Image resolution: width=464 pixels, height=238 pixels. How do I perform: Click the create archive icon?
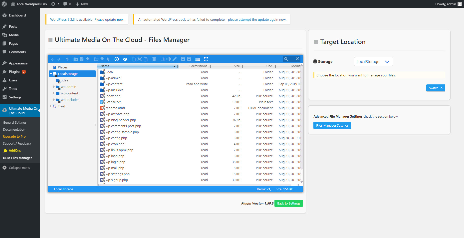point(189,59)
